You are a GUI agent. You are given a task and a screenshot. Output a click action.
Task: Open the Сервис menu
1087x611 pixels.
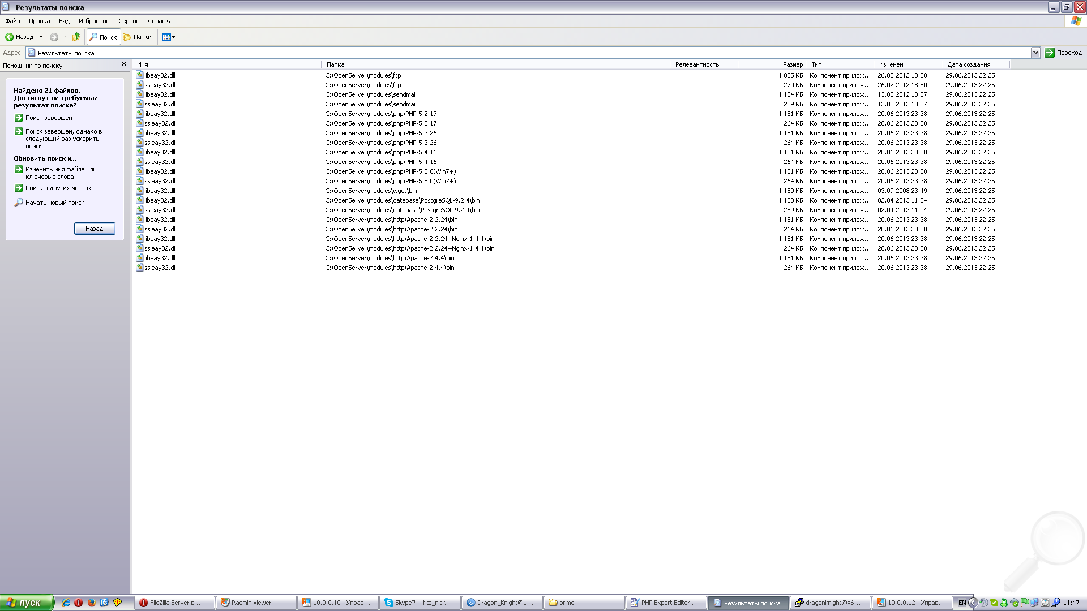point(129,21)
